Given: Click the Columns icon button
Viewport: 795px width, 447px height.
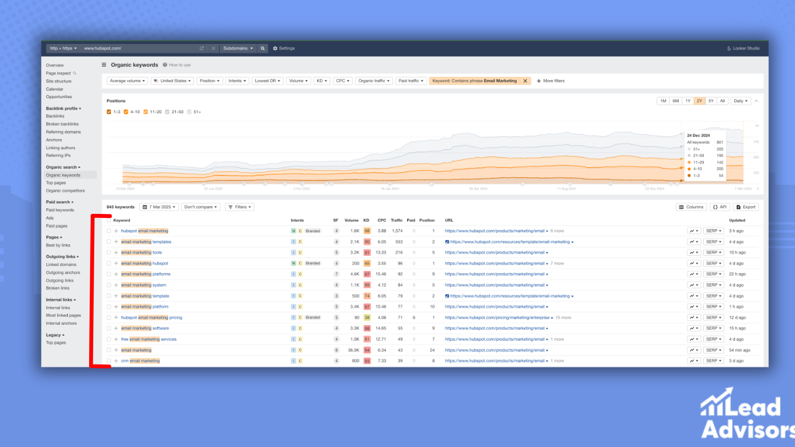Looking at the screenshot, I should point(691,207).
